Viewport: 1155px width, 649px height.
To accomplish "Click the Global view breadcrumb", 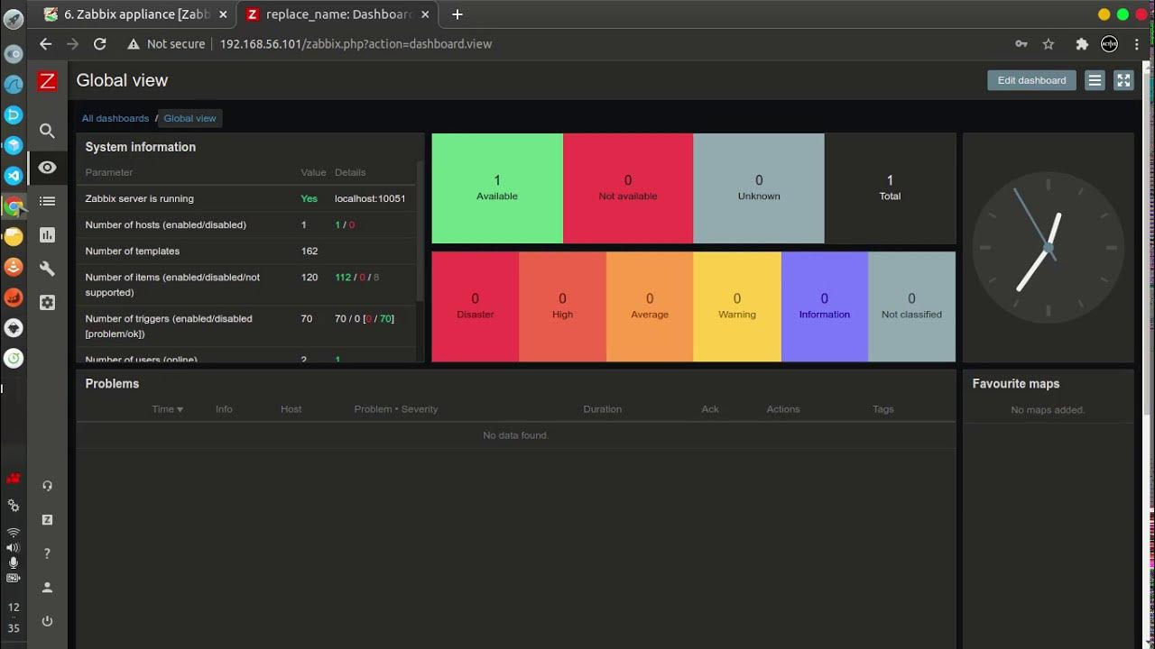I will 189,118.
